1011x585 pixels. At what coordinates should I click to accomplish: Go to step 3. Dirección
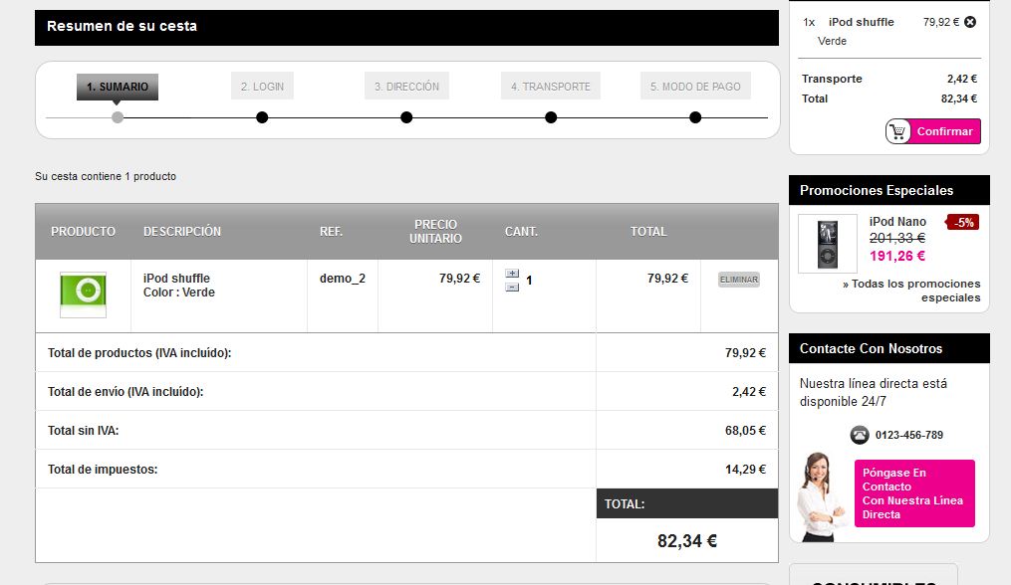pos(406,87)
